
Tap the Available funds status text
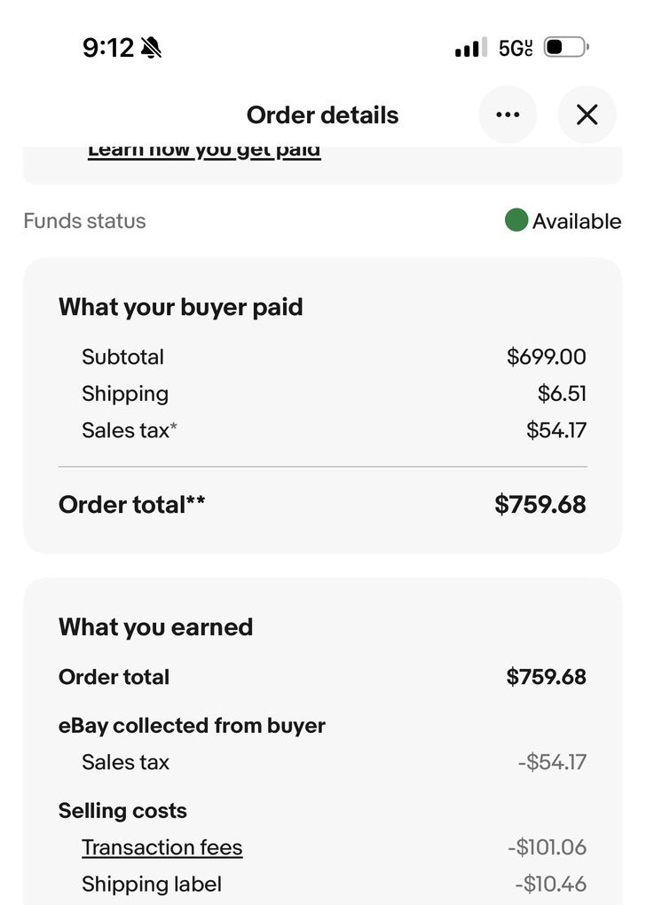coord(576,221)
